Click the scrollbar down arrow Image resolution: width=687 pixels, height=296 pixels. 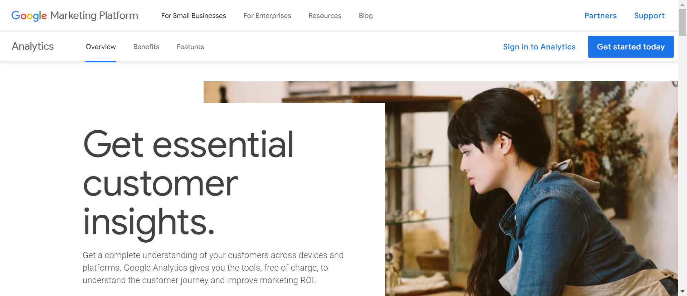682,292
